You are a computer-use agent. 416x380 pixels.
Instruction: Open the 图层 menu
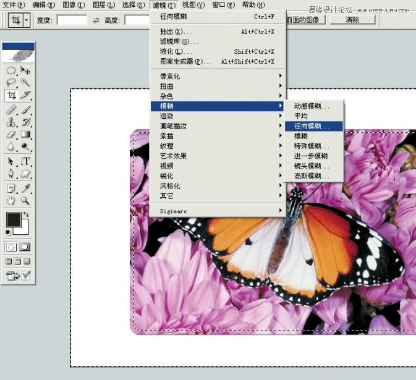pos(104,5)
